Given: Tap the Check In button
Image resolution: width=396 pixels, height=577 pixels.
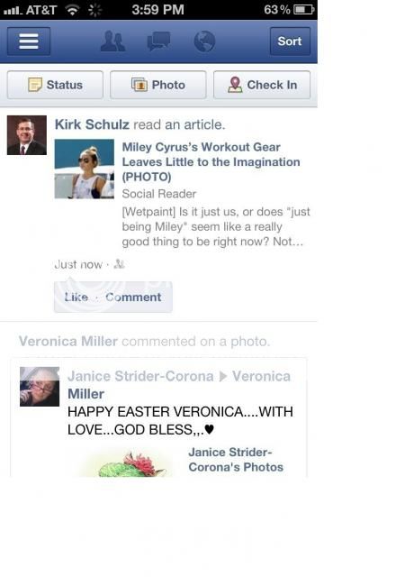Looking at the screenshot, I should pyautogui.click(x=262, y=85).
